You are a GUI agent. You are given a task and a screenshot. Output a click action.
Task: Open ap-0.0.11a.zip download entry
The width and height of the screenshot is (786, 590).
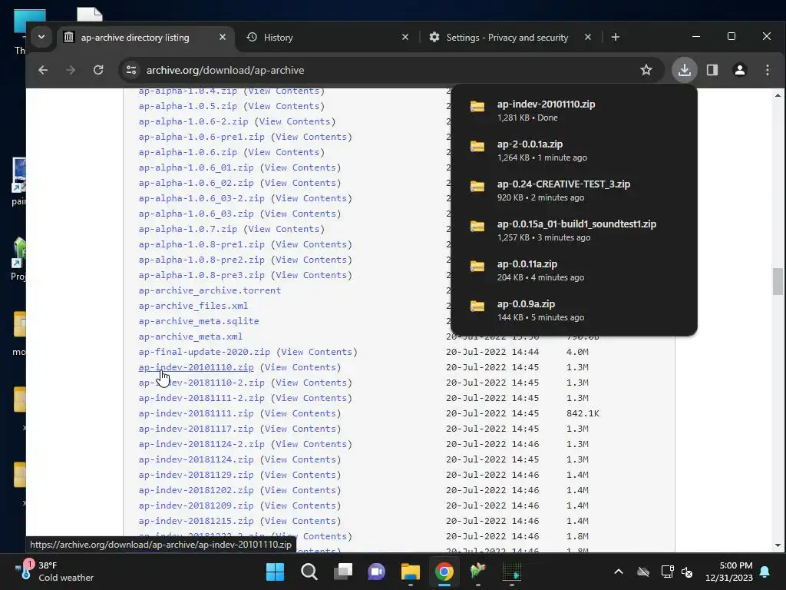(574, 270)
